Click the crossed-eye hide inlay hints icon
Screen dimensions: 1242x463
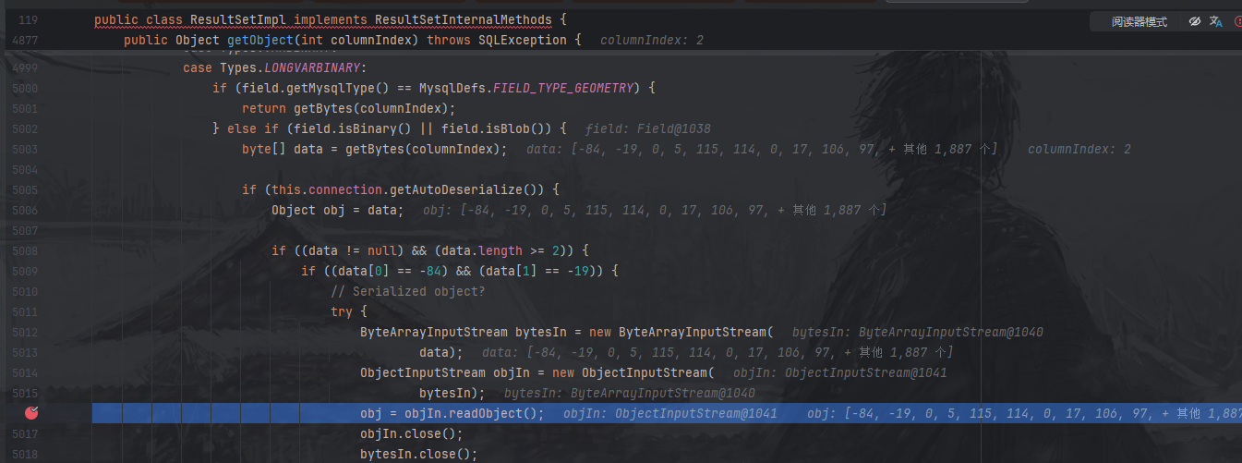click(x=1194, y=21)
